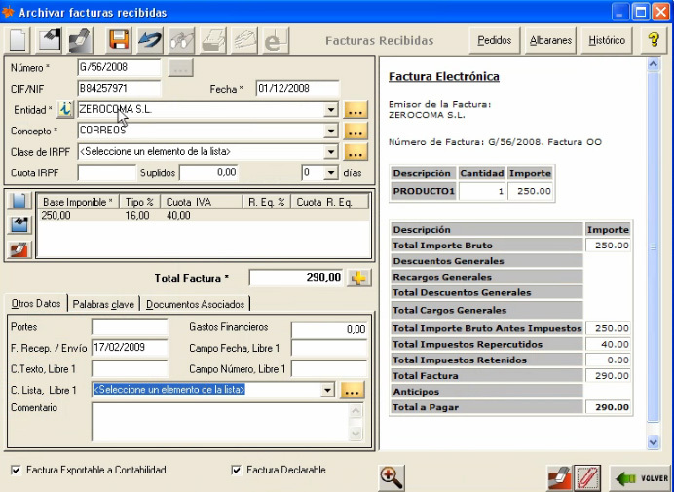This screenshot has width=674, height=492.
Task: Expand the Clase de IRPF dropdown
Action: 330,152
